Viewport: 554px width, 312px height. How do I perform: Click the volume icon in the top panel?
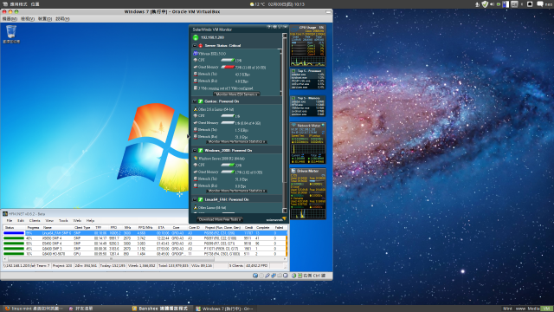point(492,4)
